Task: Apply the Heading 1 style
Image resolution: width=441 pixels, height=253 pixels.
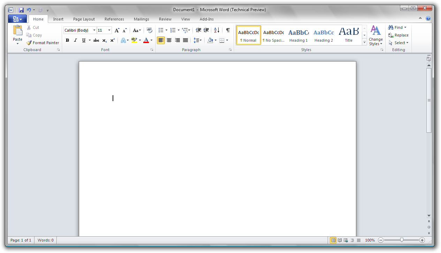Action: point(298,35)
